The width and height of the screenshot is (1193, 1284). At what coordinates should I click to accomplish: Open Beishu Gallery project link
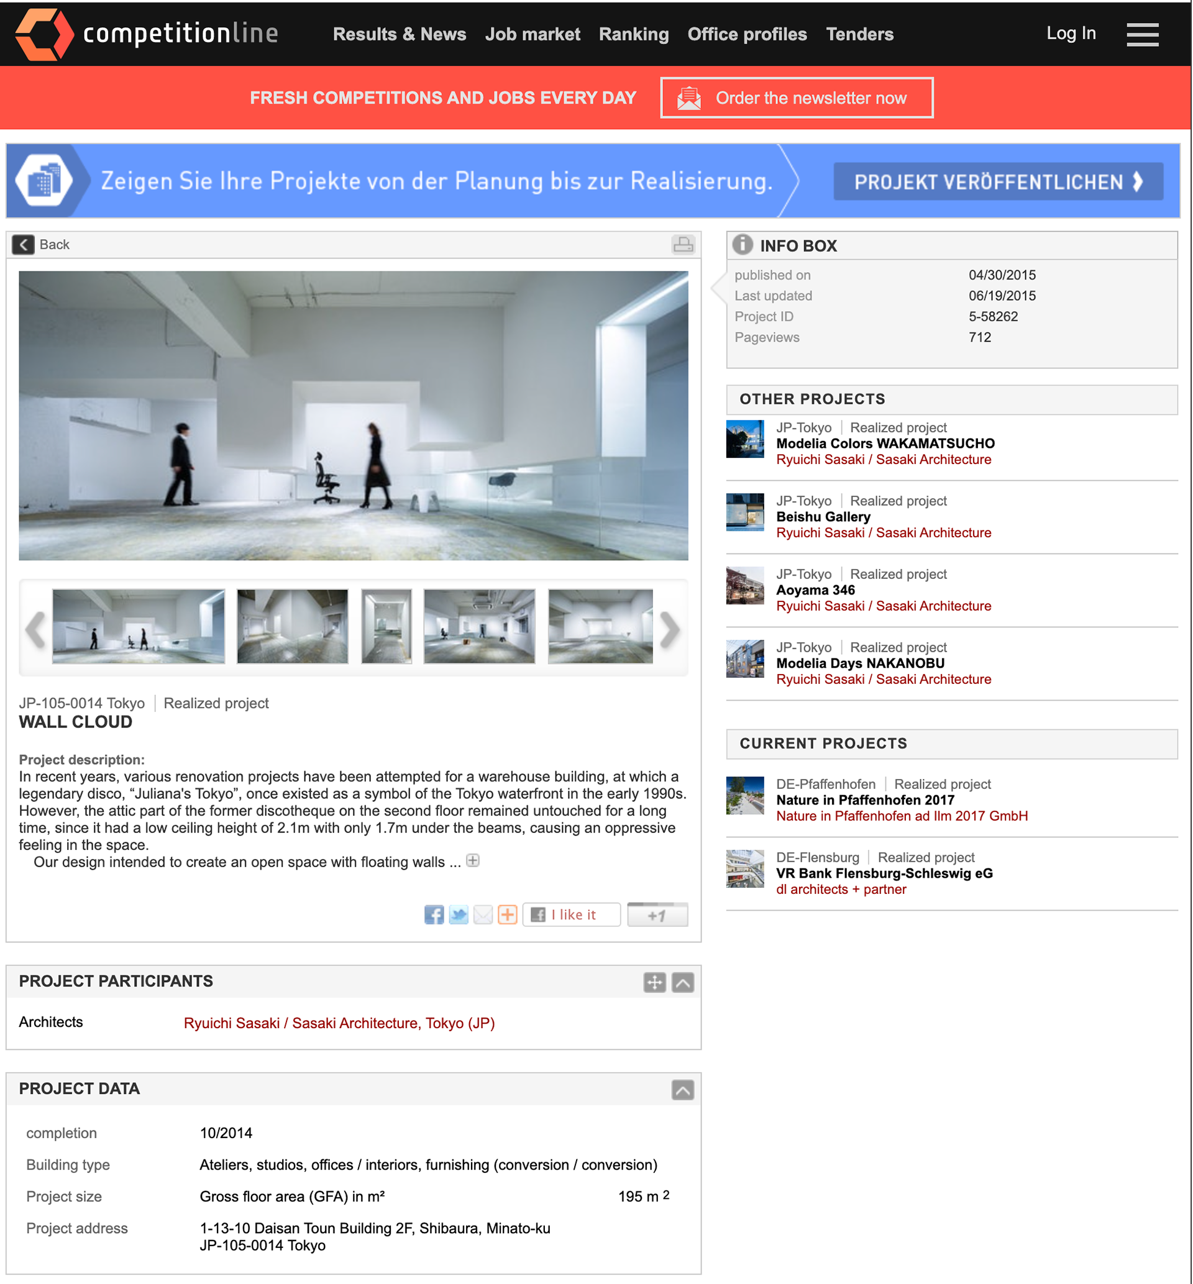point(823,517)
